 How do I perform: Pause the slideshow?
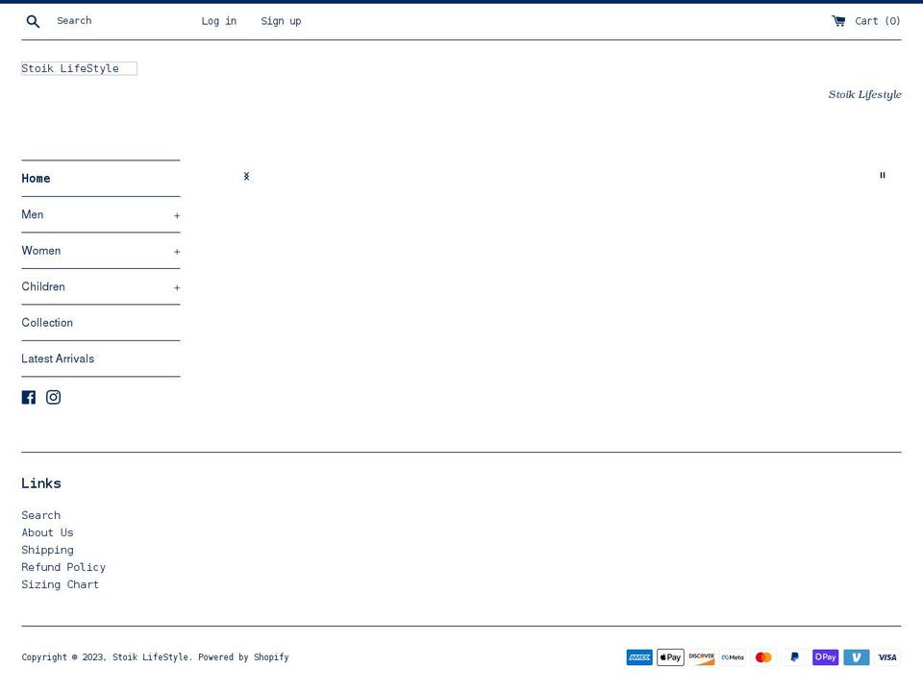pos(883,175)
